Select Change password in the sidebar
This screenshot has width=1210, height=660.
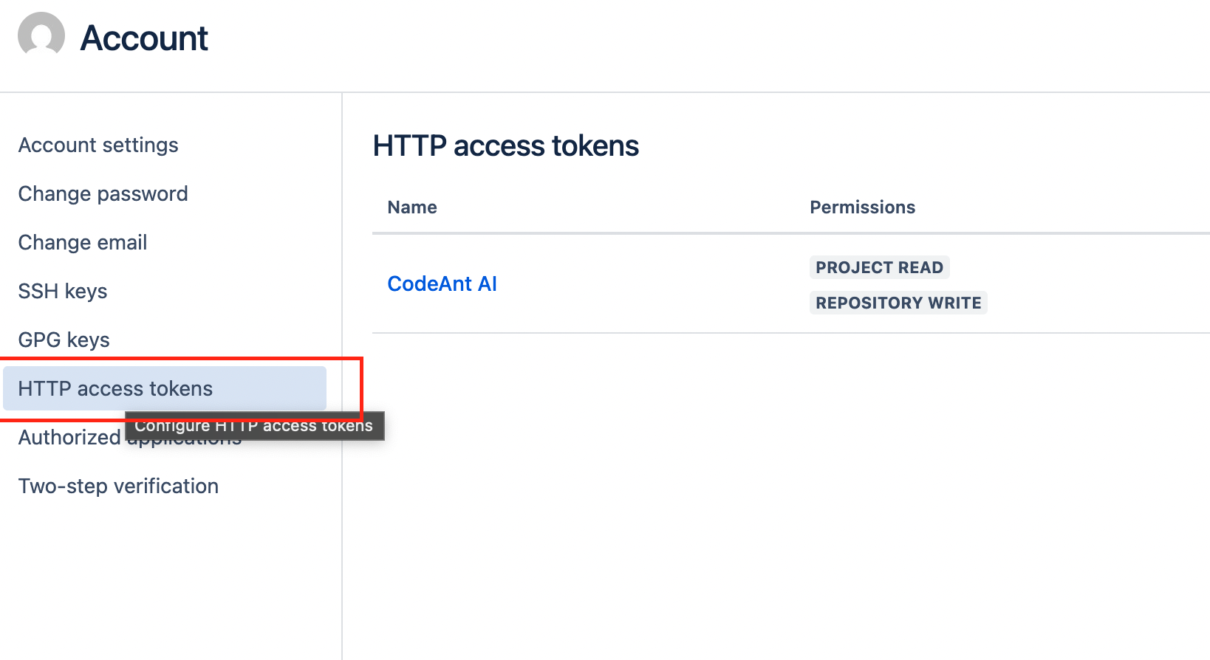pyautogui.click(x=103, y=193)
